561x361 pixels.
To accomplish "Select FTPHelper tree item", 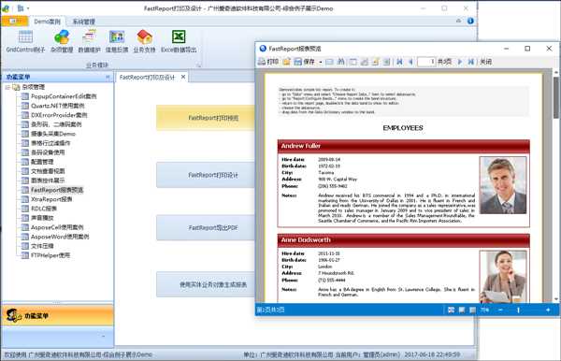I will tap(50, 255).
